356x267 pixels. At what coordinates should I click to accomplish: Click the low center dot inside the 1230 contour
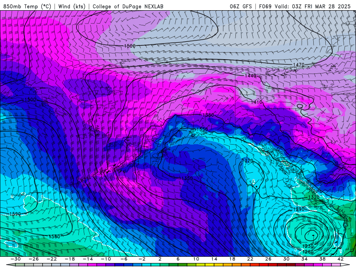(313, 235)
